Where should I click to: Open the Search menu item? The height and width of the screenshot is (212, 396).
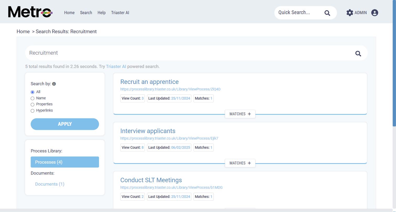(86, 13)
